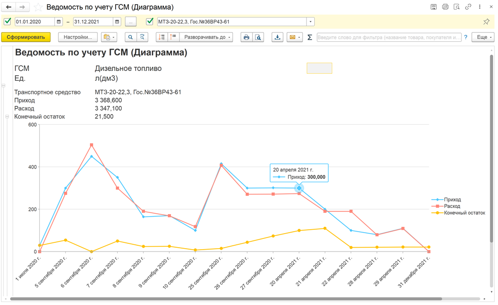Click the 'Приход' legend entry

452,200
